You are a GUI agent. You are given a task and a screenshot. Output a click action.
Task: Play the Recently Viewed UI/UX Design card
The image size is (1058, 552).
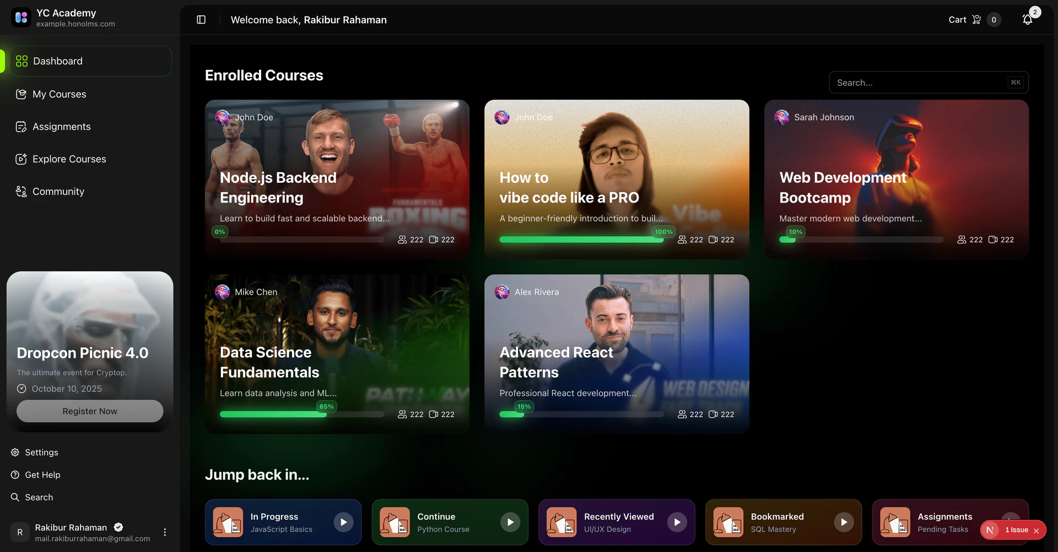(677, 522)
